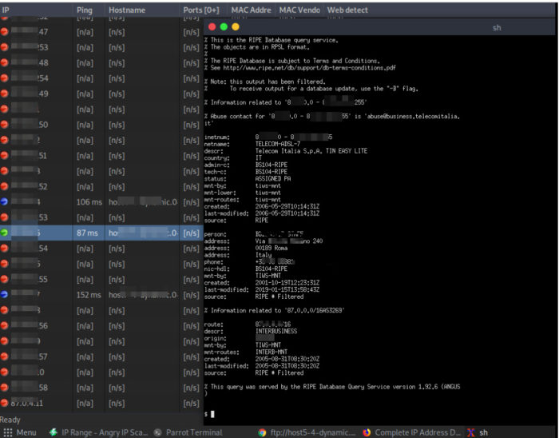
Task: Click the Ready status bar text
Action: (10, 420)
